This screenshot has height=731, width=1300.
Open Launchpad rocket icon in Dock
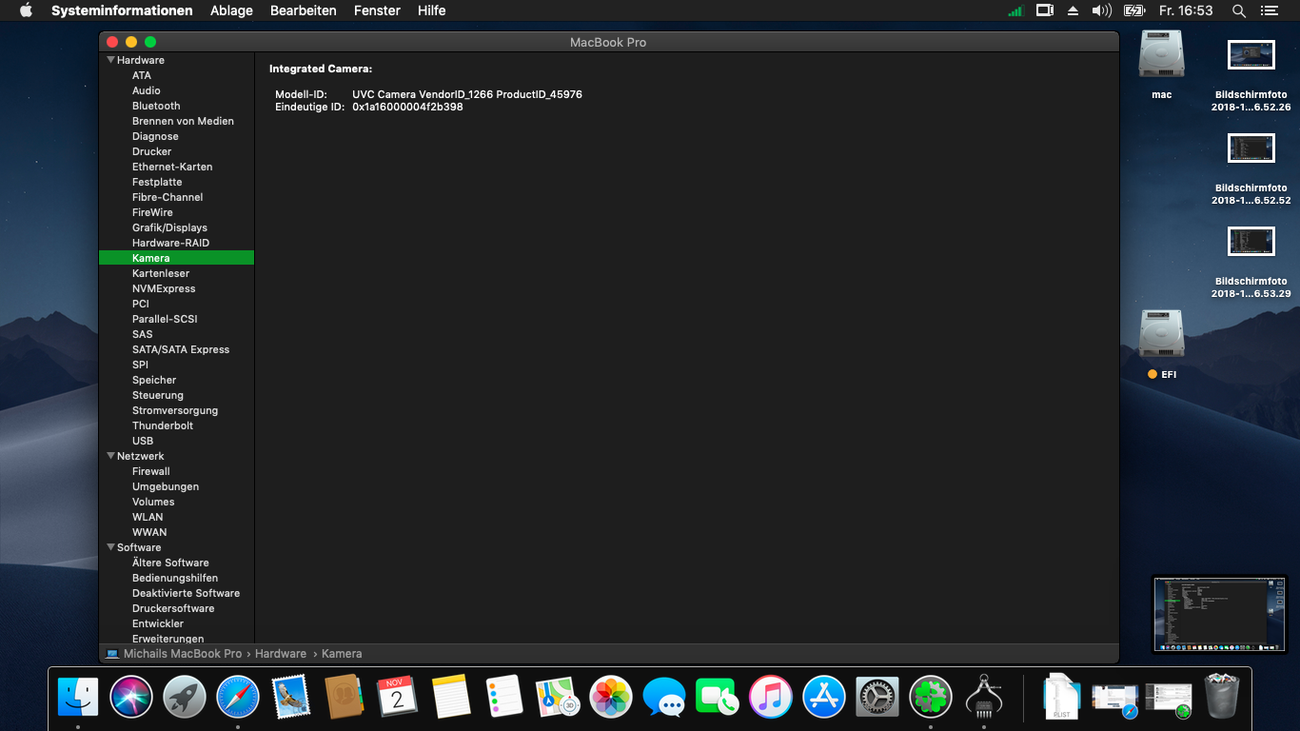[x=185, y=697]
